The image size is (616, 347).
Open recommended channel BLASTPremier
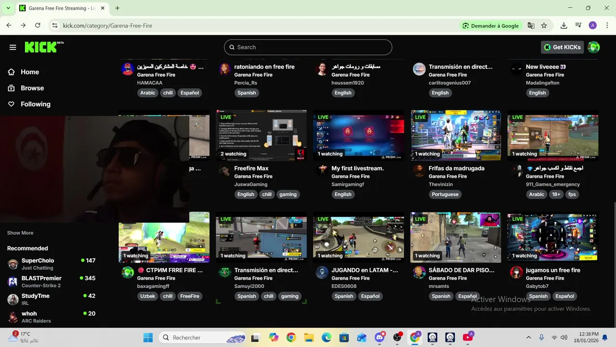51,281
